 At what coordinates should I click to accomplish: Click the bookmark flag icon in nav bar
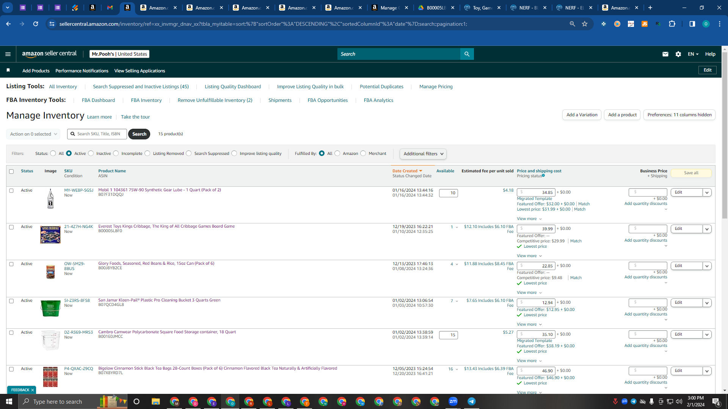tap(8, 70)
